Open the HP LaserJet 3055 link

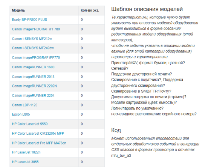tap(25, 162)
